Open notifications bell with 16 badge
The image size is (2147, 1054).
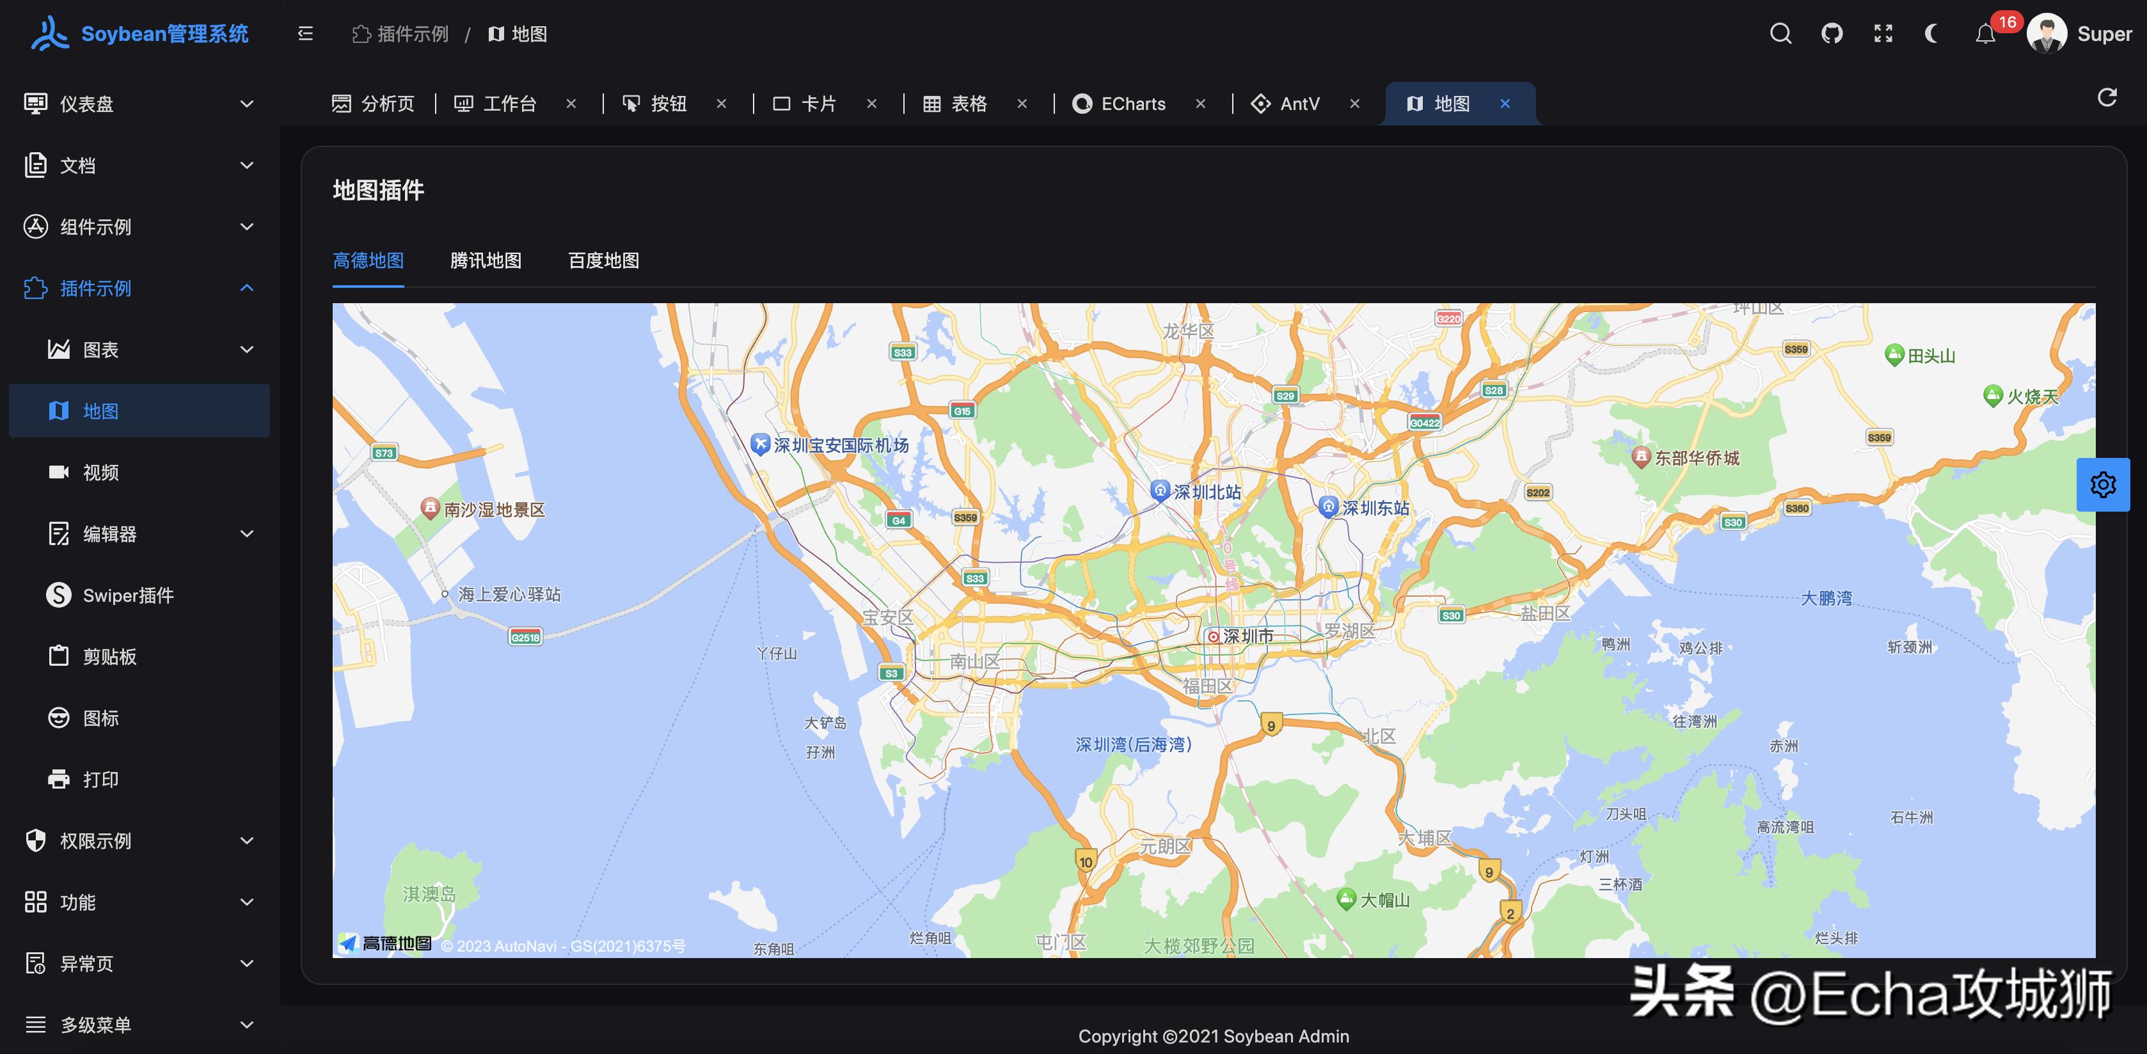(x=1986, y=34)
